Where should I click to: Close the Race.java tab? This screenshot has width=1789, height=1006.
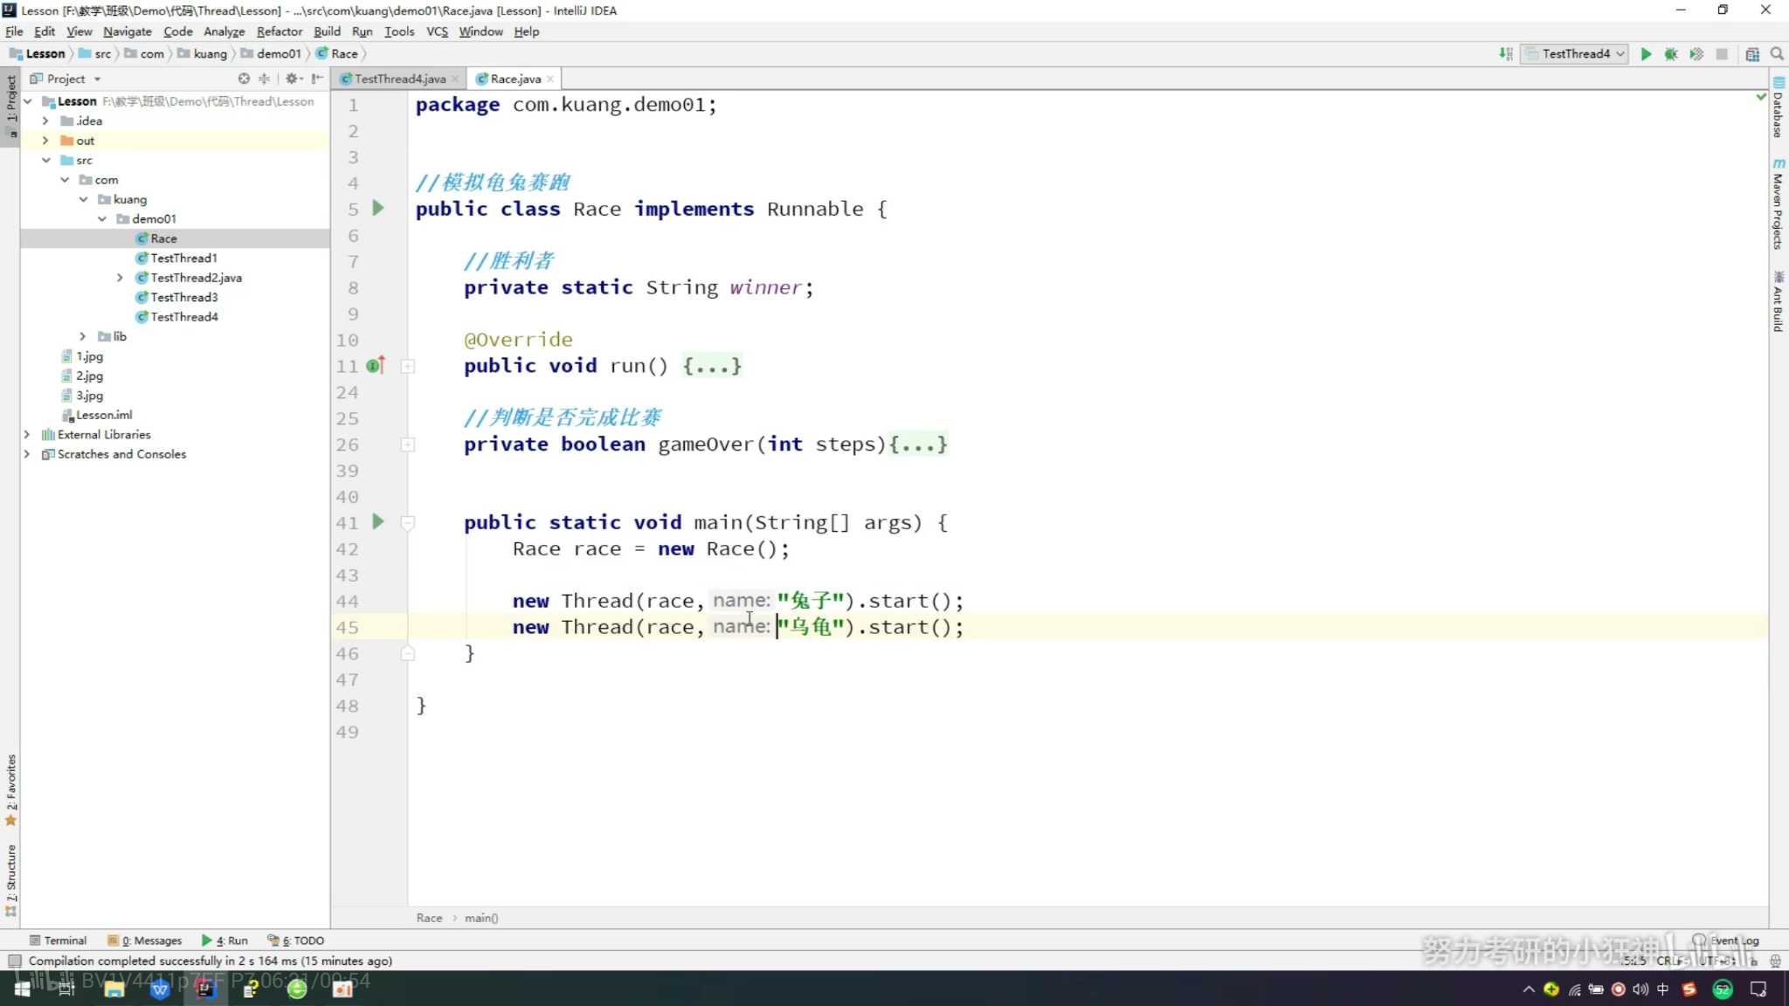pyautogui.click(x=550, y=79)
